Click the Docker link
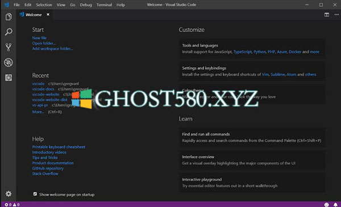This screenshot has width=341, height=207. click(x=295, y=52)
